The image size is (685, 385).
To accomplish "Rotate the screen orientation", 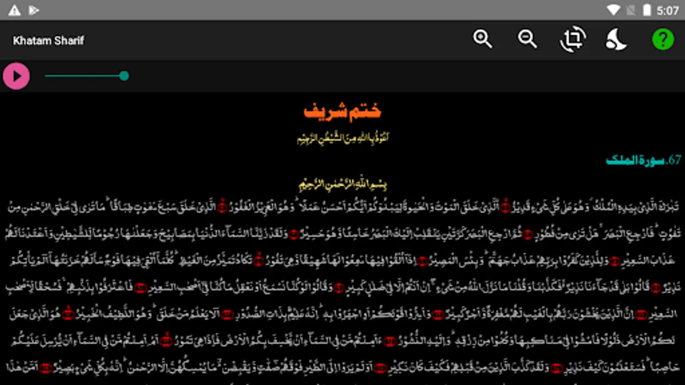I will (573, 39).
